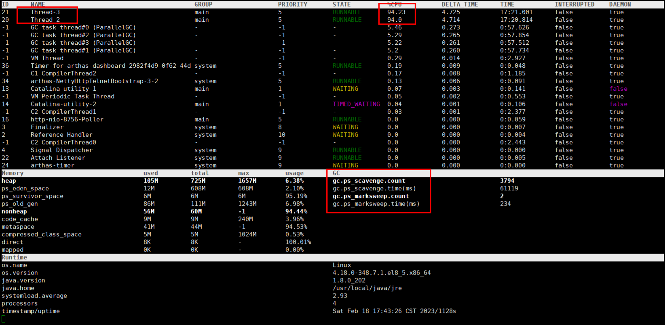Click direct usage 100.01% value
Image resolution: width=665 pixels, height=325 pixels.
298,242
